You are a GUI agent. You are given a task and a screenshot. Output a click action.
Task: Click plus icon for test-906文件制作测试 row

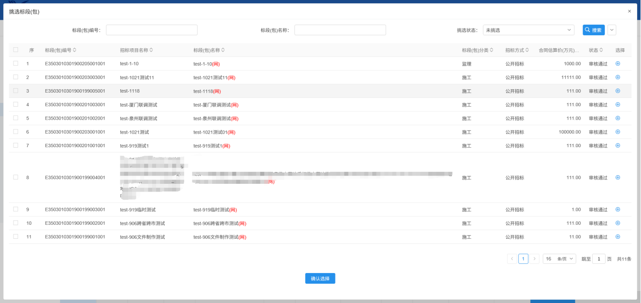point(617,237)
